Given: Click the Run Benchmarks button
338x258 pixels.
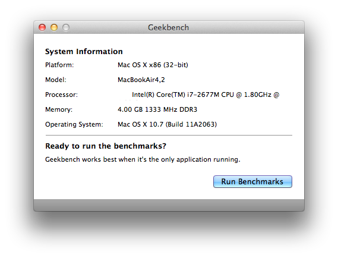Looking at the screenshot, I should pos(252,182).
